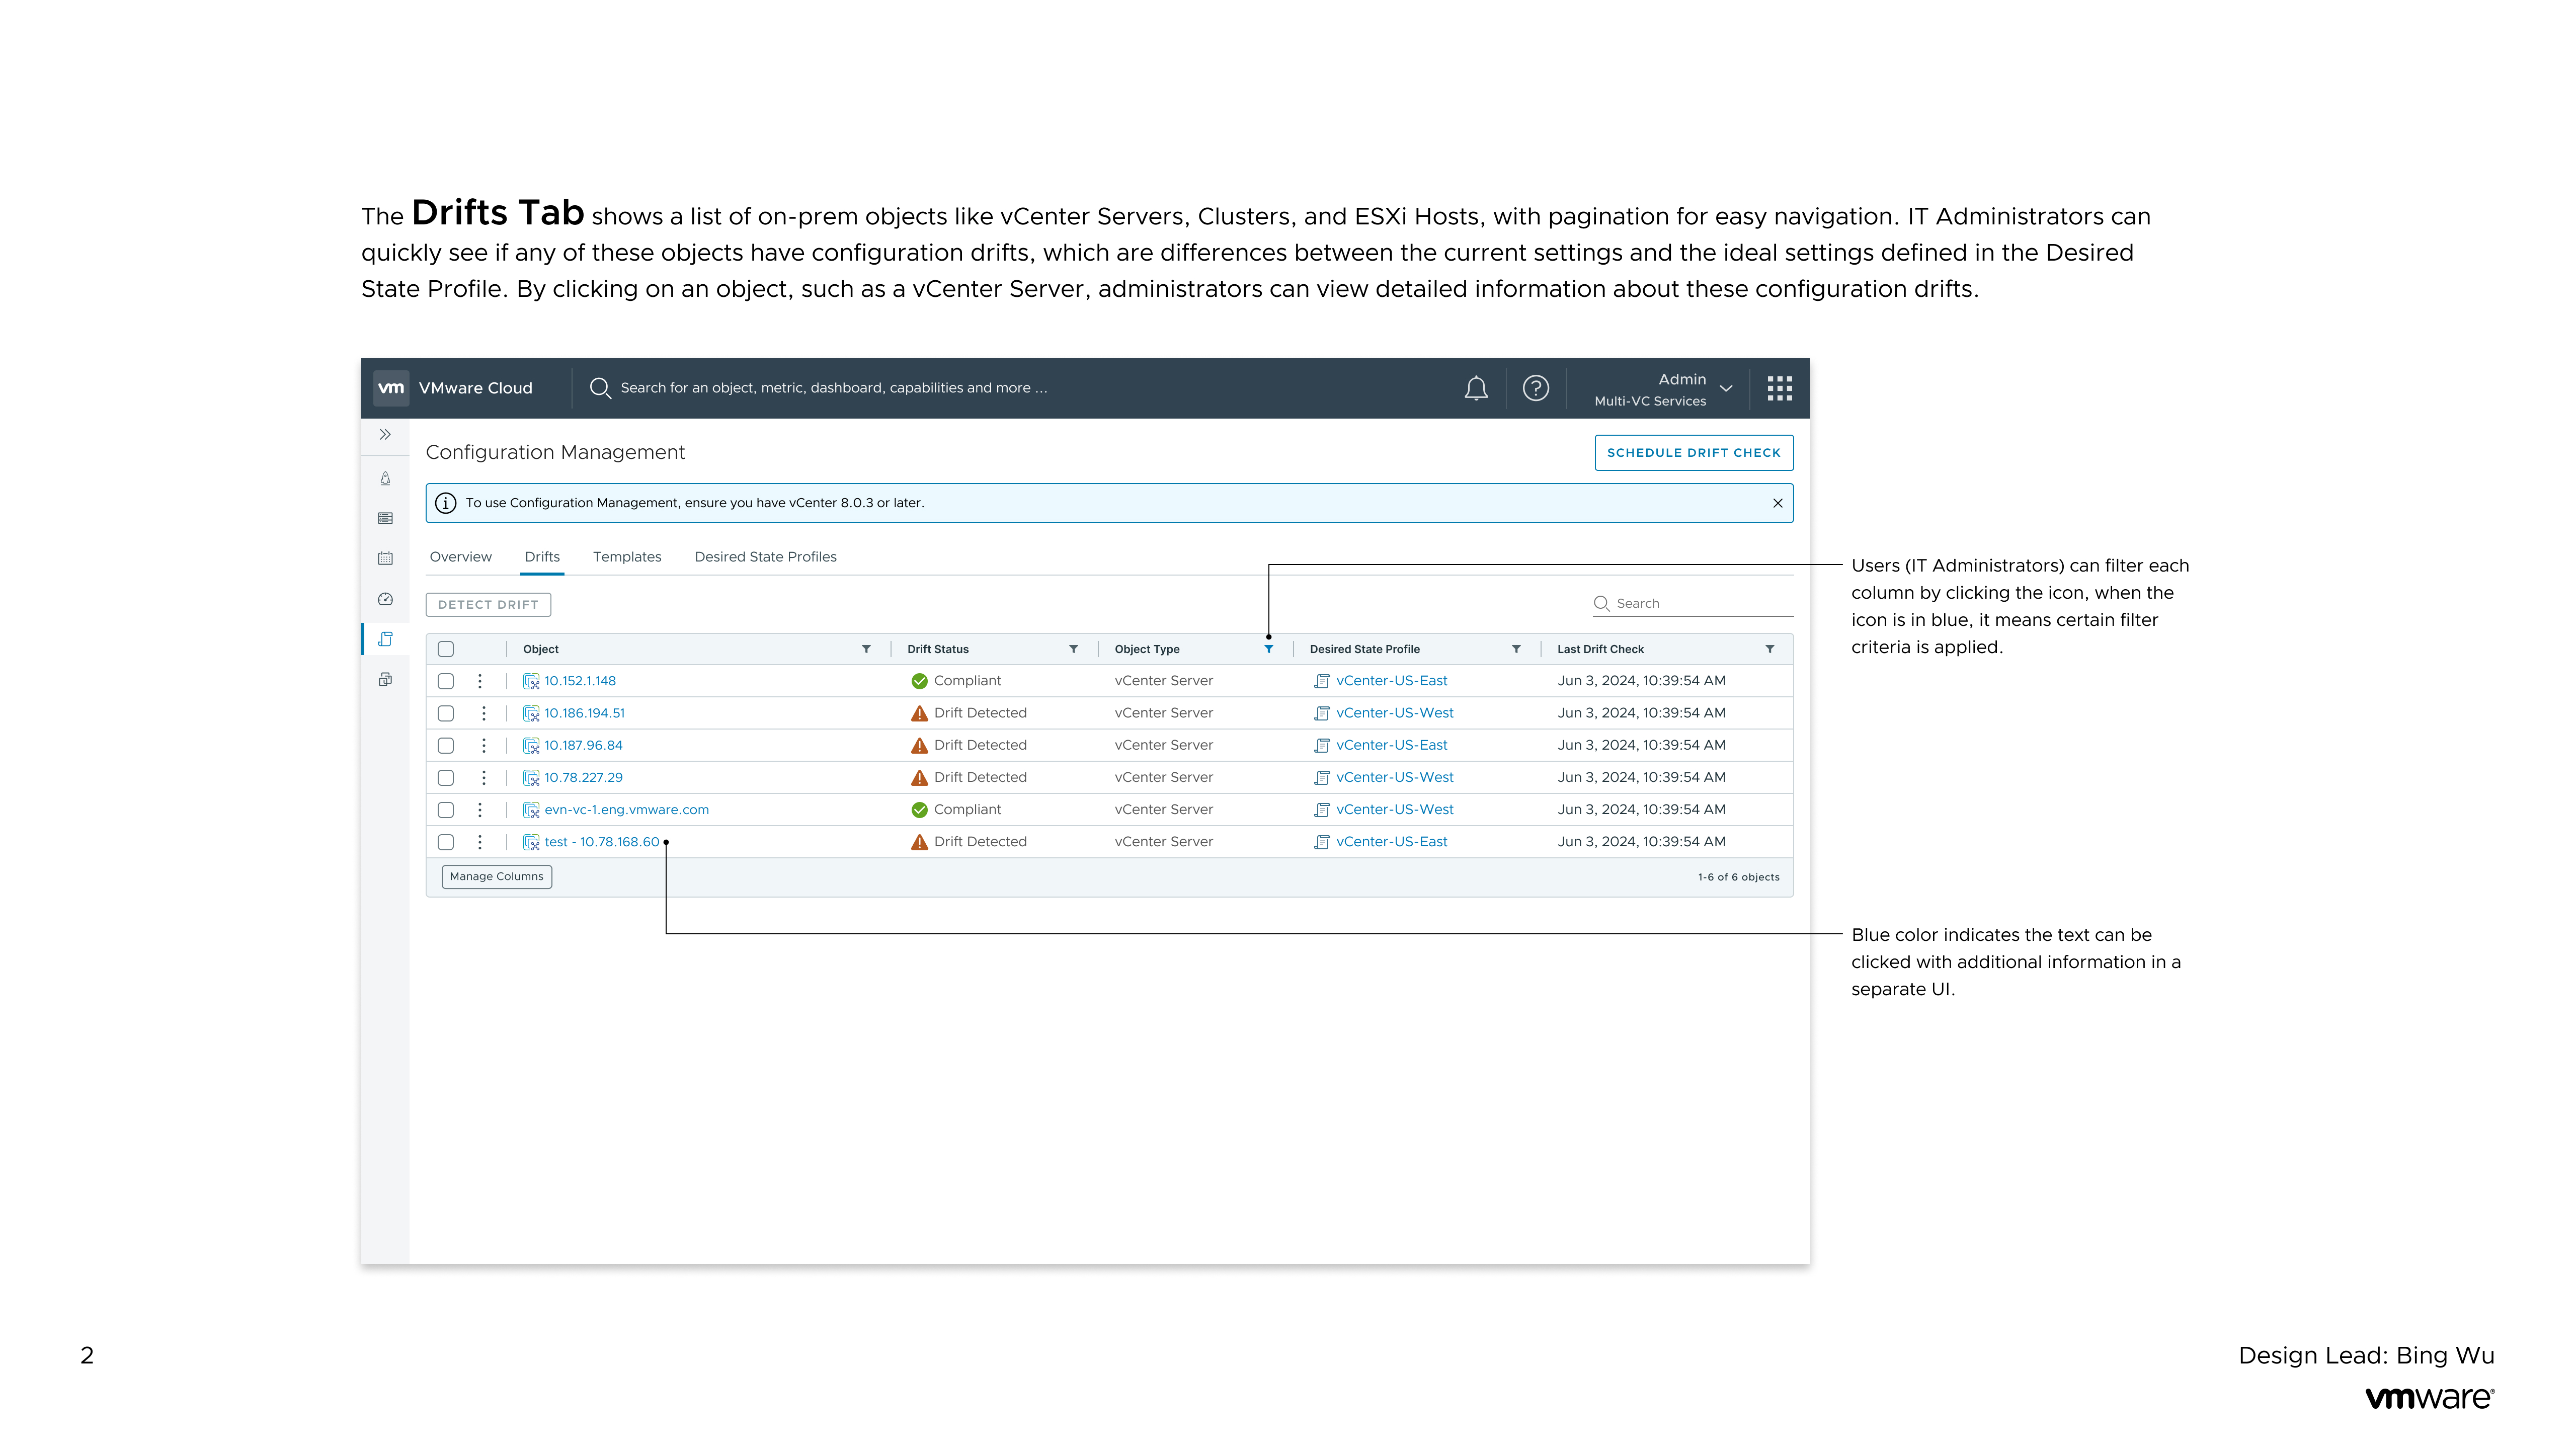
Task: Open the 10.186.194.51 vCenter link
Action: (584, 714)
